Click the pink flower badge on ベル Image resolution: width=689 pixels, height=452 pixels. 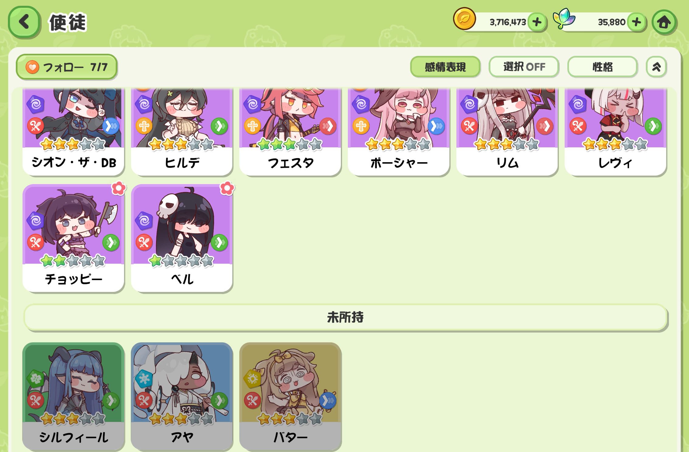(227, 188)
